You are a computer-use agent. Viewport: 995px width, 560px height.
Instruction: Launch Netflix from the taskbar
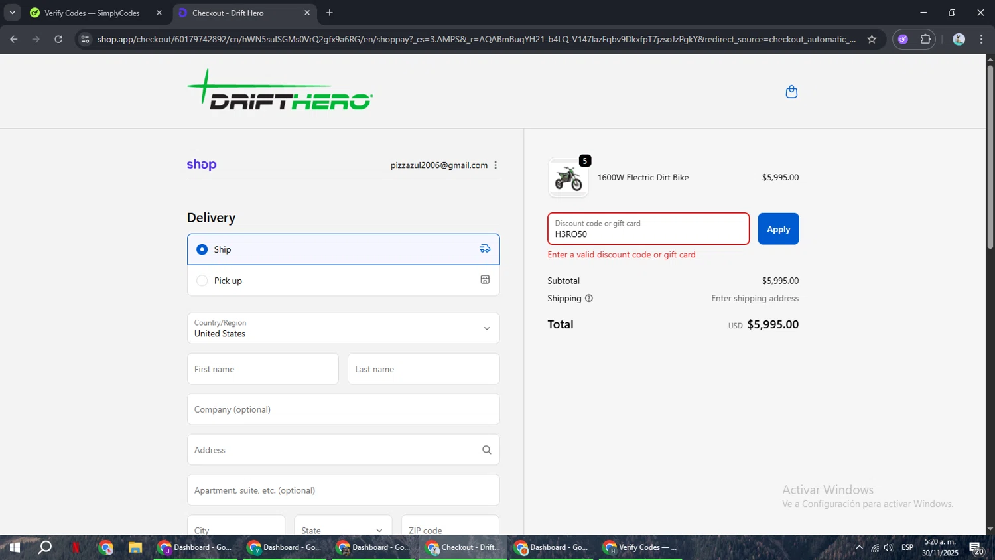(x=76, y=547)
